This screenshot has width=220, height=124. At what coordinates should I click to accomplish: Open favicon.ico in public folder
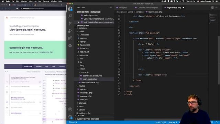click(x=85, y=45)
